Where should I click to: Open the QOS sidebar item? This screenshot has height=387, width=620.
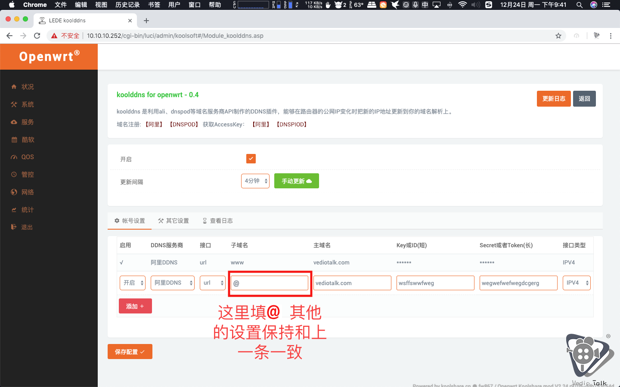click(x=28, y=157)
